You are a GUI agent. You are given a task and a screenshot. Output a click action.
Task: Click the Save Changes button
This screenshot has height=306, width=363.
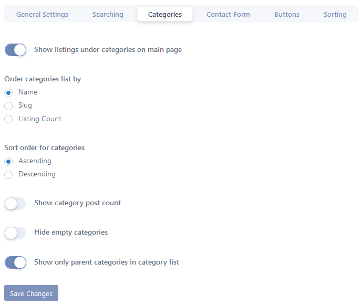(x=31, y=293)
